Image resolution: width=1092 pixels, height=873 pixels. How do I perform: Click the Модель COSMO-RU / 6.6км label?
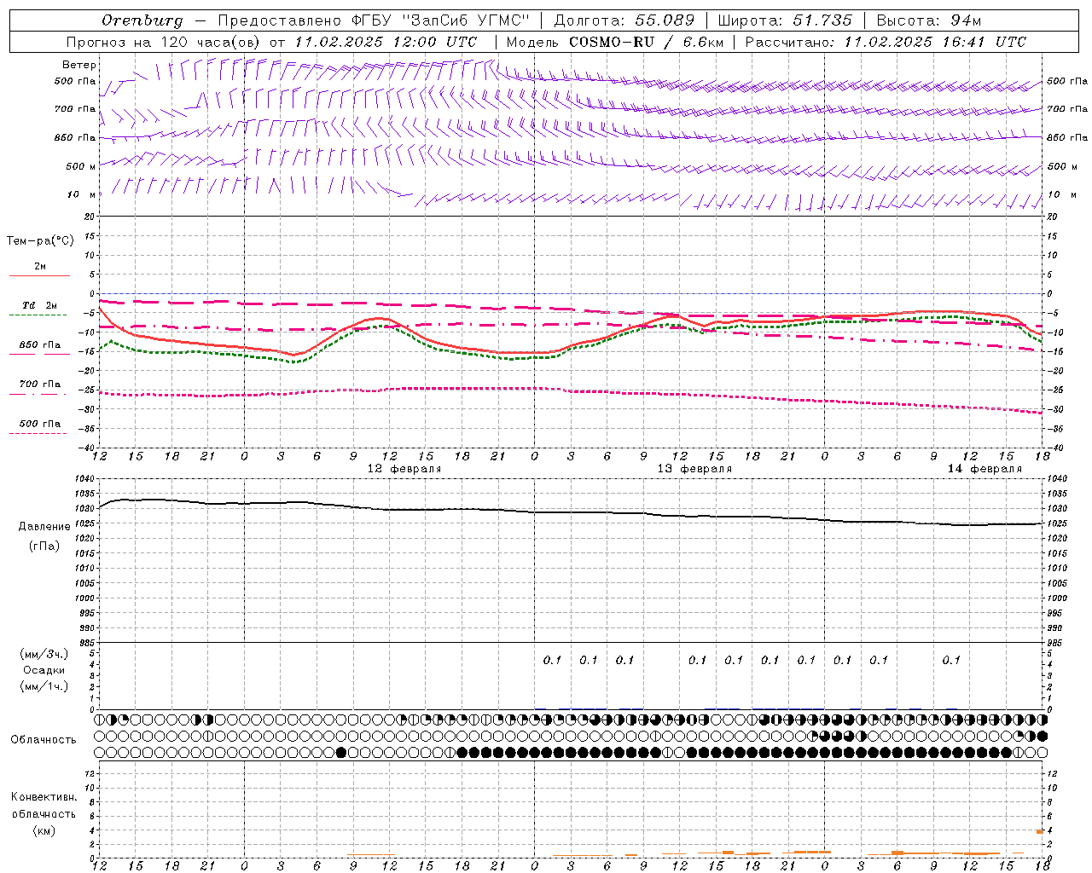pos(613,42)
